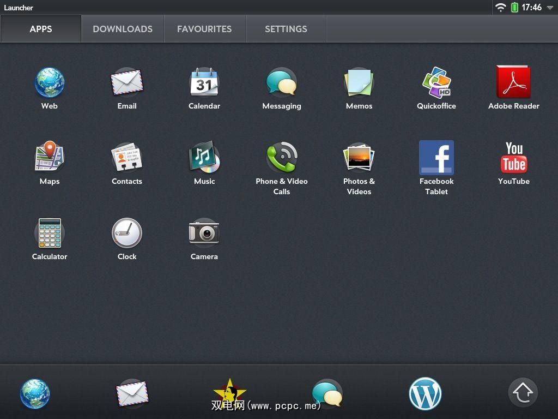This screenshot has width=558, height=419.
Task: Tap the battery status icon
Action: tap(514, 7)
